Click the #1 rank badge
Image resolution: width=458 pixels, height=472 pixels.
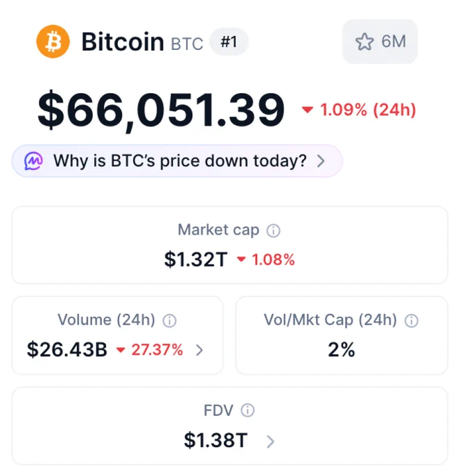[x=229, y=42]
